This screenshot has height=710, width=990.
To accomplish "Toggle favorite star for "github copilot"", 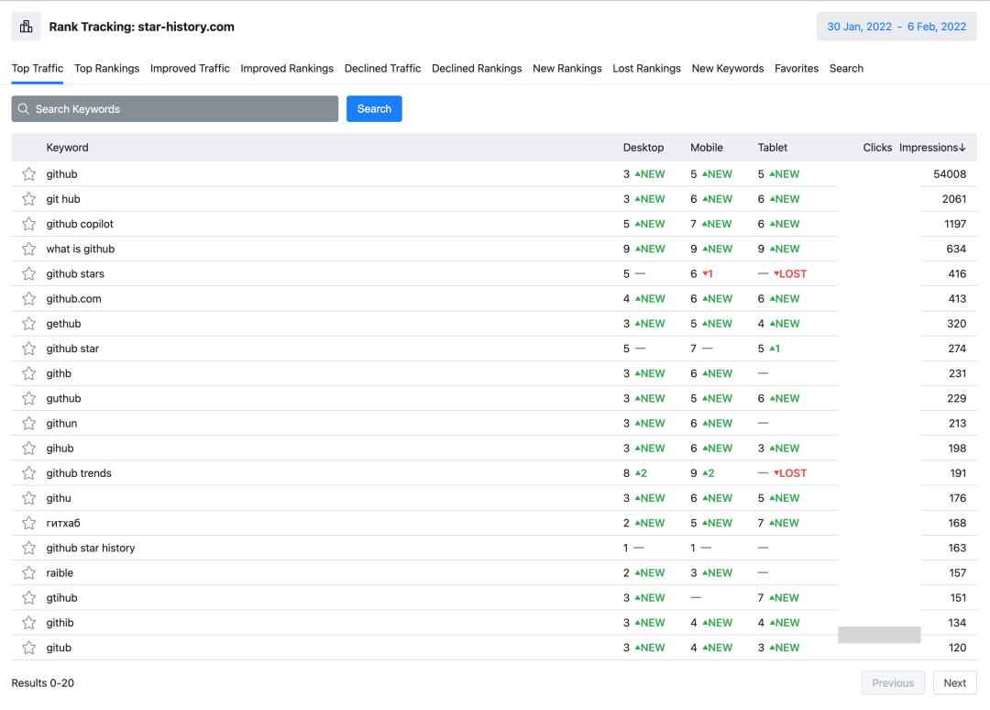I will coord(28,224).
